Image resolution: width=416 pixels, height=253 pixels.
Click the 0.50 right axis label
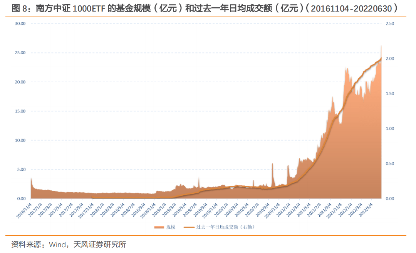390,163
